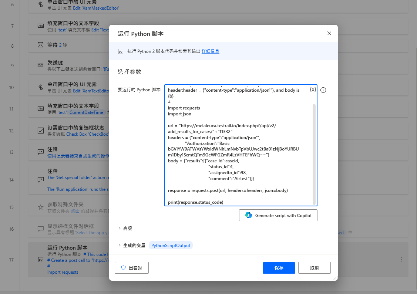Click the 发送键 action title
Viewport: 417px width, 294px height.
55,63
